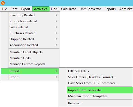The height and width of the screenshot is (107, 133).
Task: Open the Calculator menu
Action: click(x=68, y=9)
